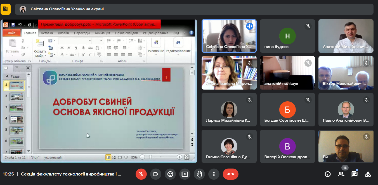Click the Создать слайд new slide icon
The height and width of the screenshot is (185, 378).
coord(40,43)
